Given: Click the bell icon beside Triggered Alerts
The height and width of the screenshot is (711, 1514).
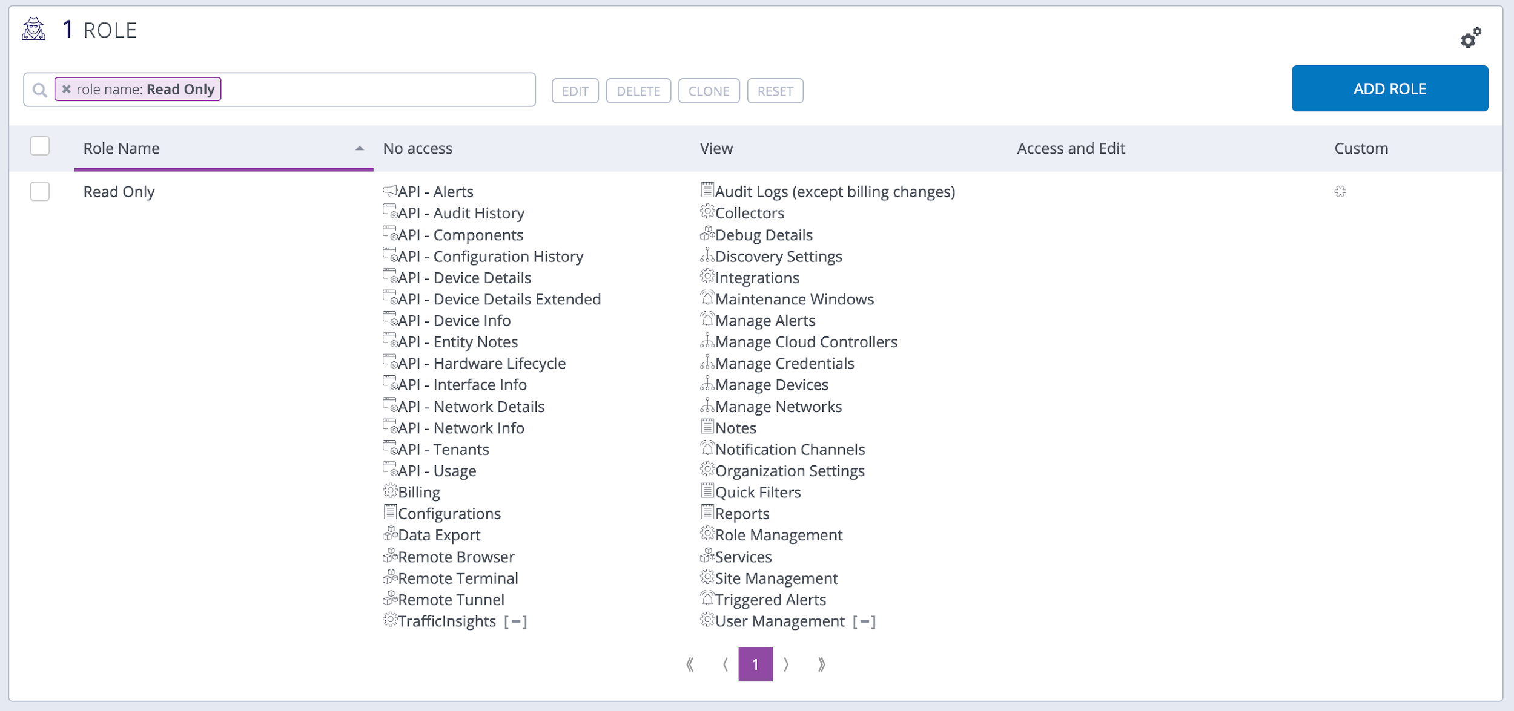Looking at the screenshot, I should pos(707,598).
